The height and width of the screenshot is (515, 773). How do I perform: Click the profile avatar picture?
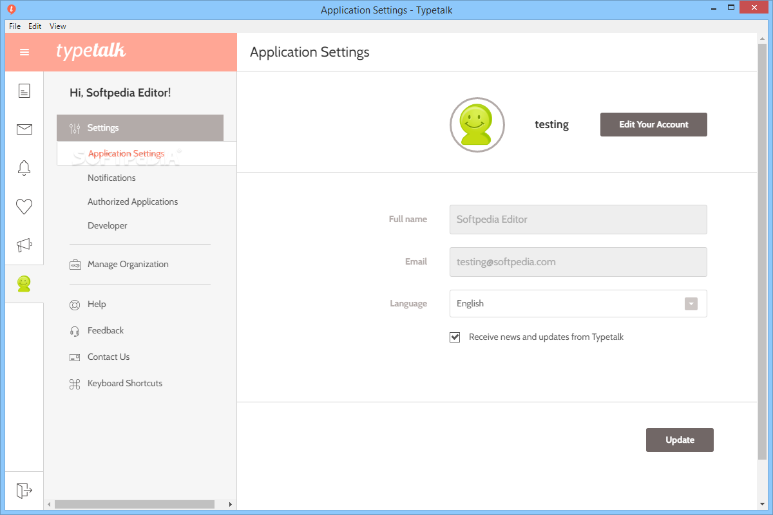coord(477,125)
